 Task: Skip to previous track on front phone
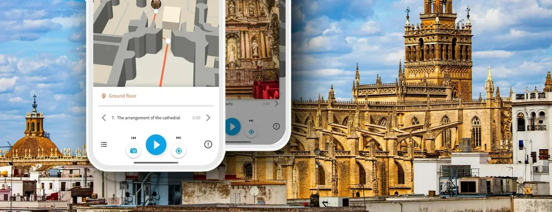pos(134,138)
